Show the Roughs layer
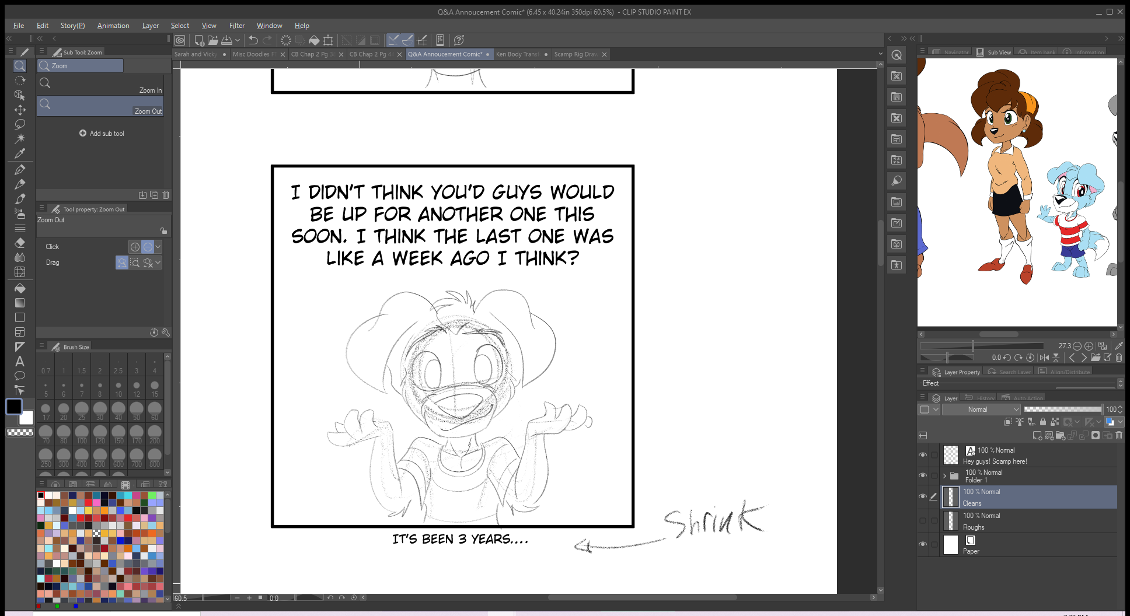Viewport: 1130px width, 616px height. [923, 520]
